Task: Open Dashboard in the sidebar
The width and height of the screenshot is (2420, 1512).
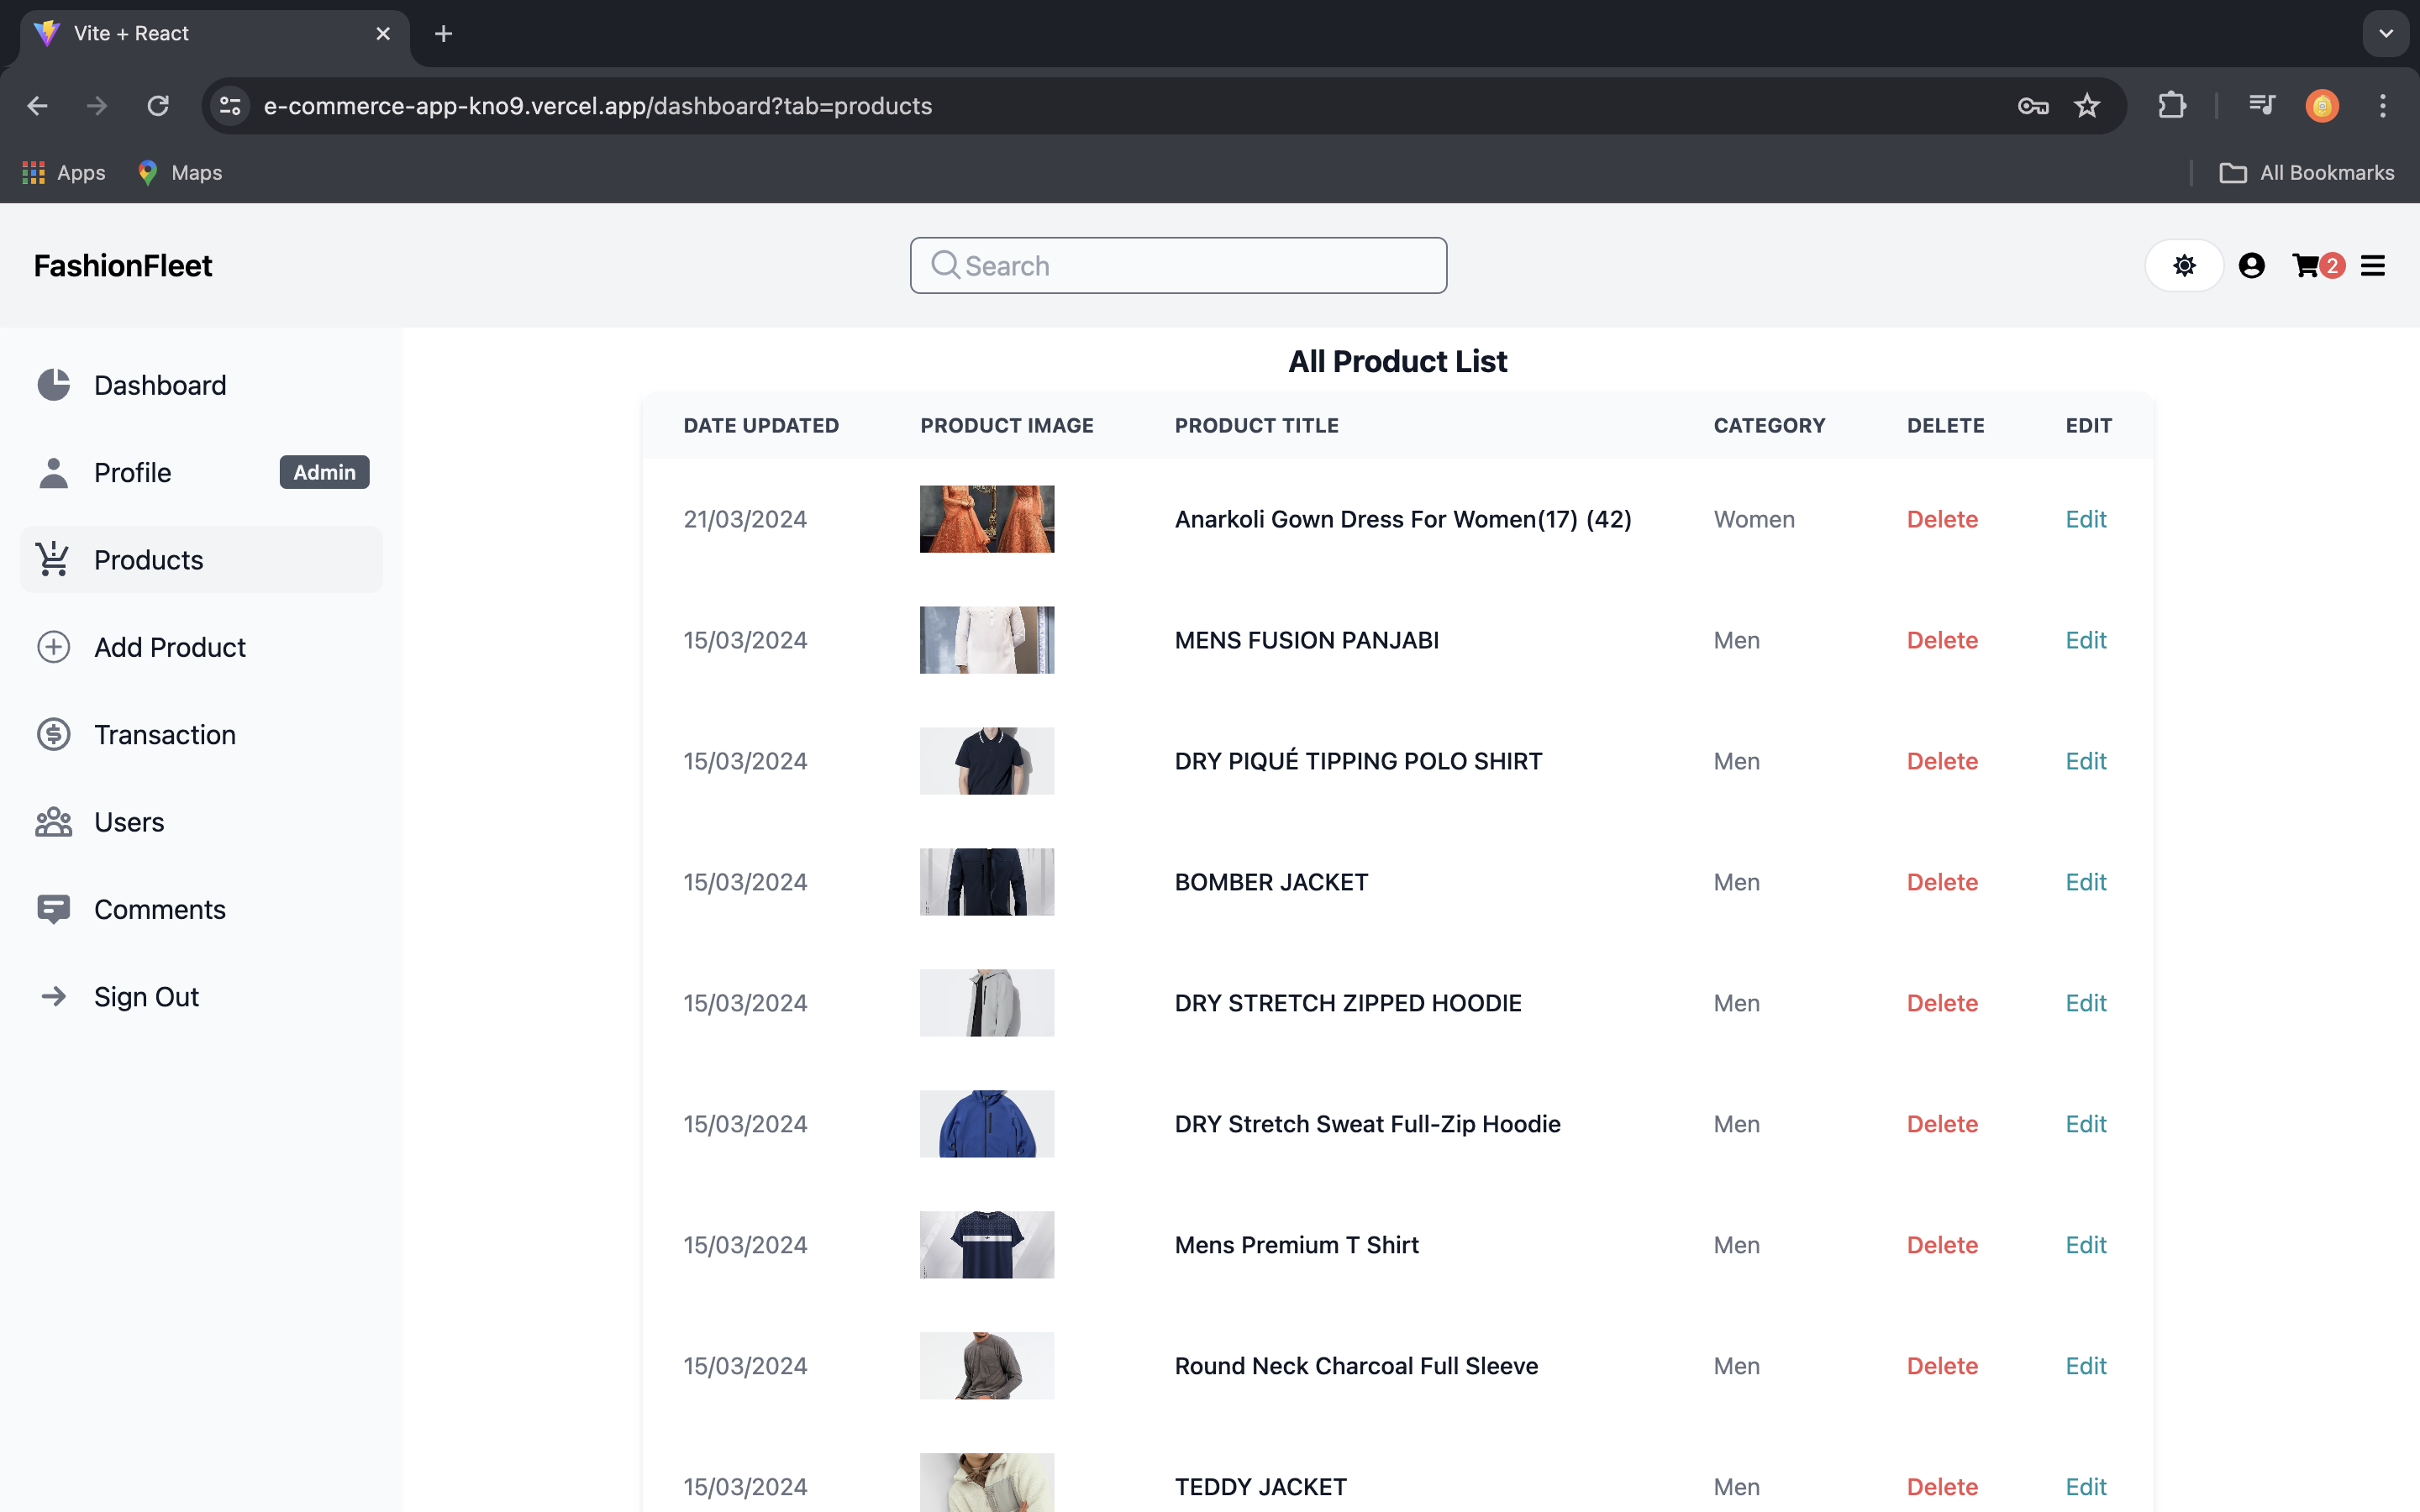Action: pyautogui.click(x=201, y=385)
